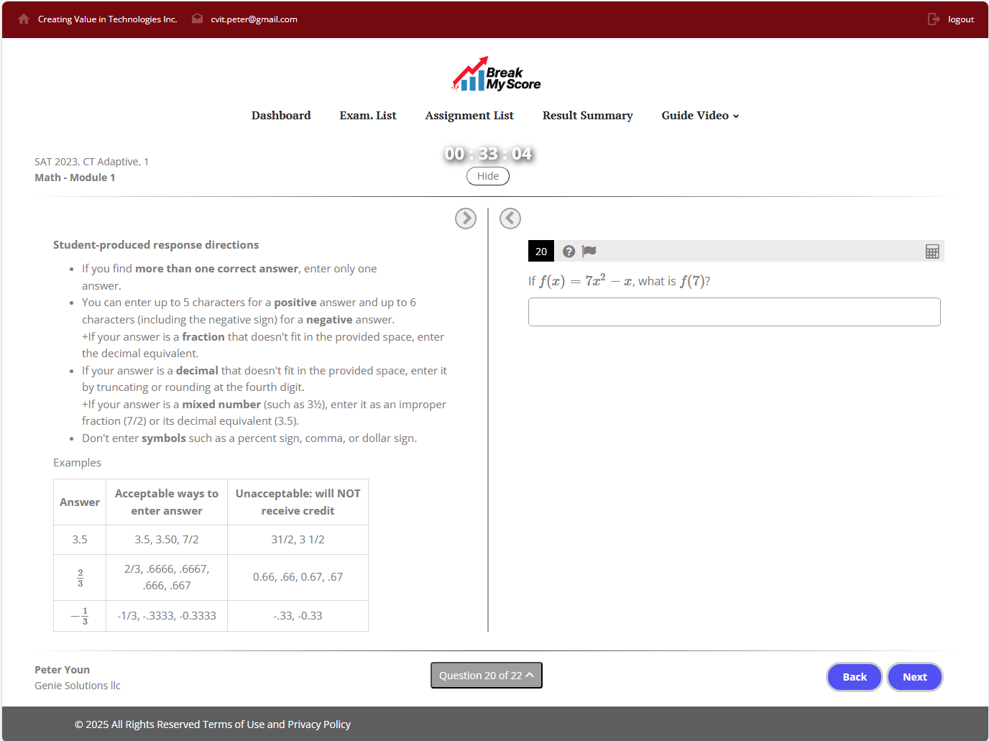This screenshot has width=989, height=741.
Task: Click the home icon in top bar
Action: coord(24,19)
